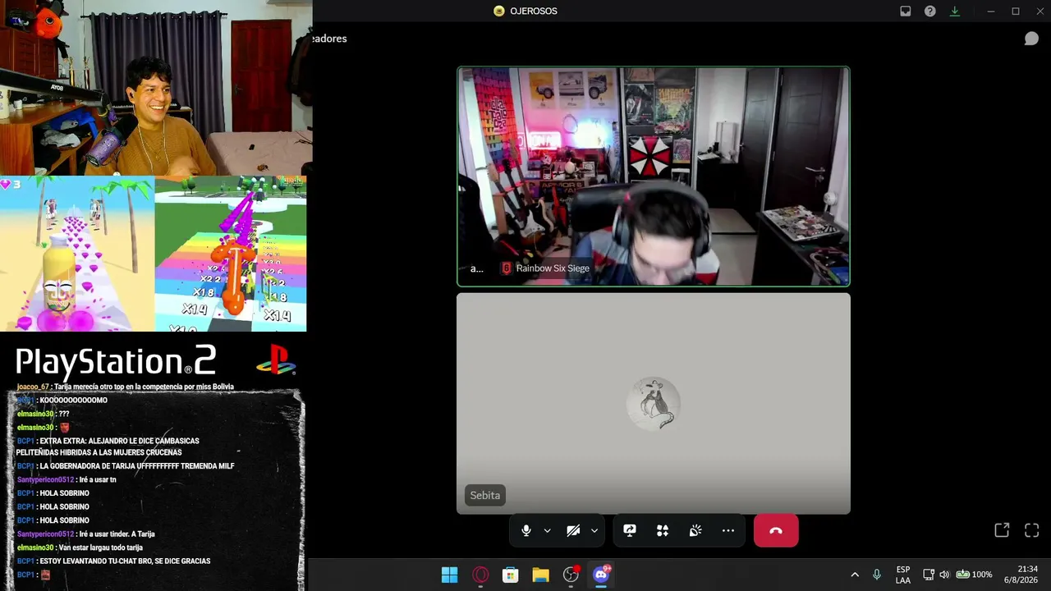The width and height of the screenshot is (1051, 591).
Task: Expand camera options chevron
Action: pos(594,530)
